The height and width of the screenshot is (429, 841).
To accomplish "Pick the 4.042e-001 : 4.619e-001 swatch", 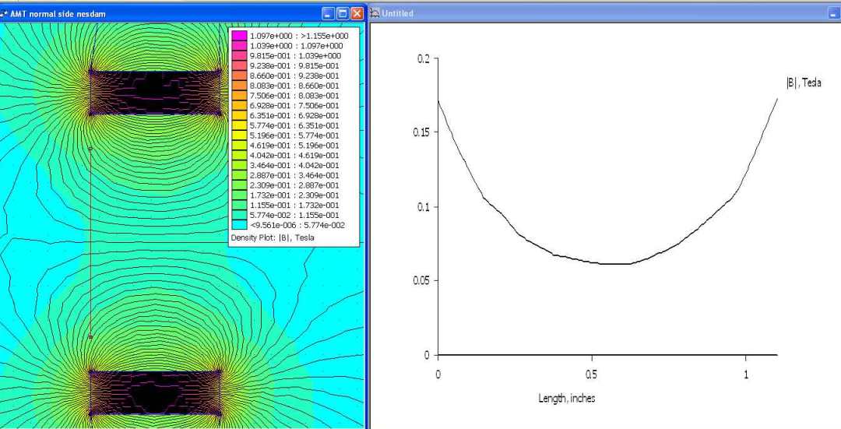I will (239, 156).
